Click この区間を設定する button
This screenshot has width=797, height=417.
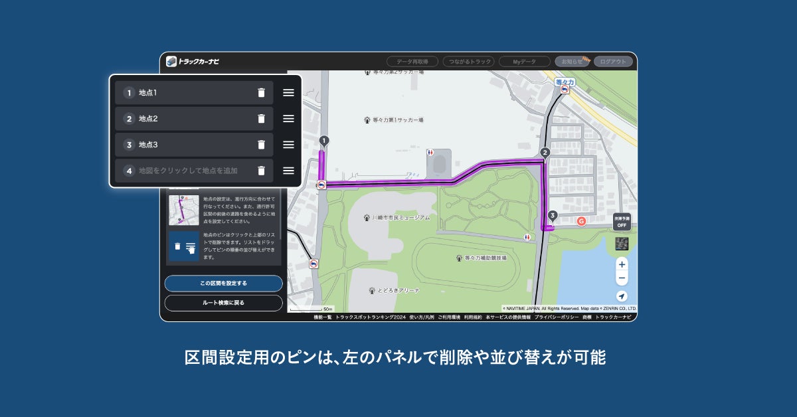point(224,284)
